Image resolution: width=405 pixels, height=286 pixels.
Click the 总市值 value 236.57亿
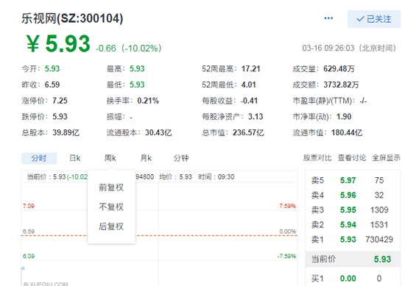pyautogui.click(x=248, y=133)
